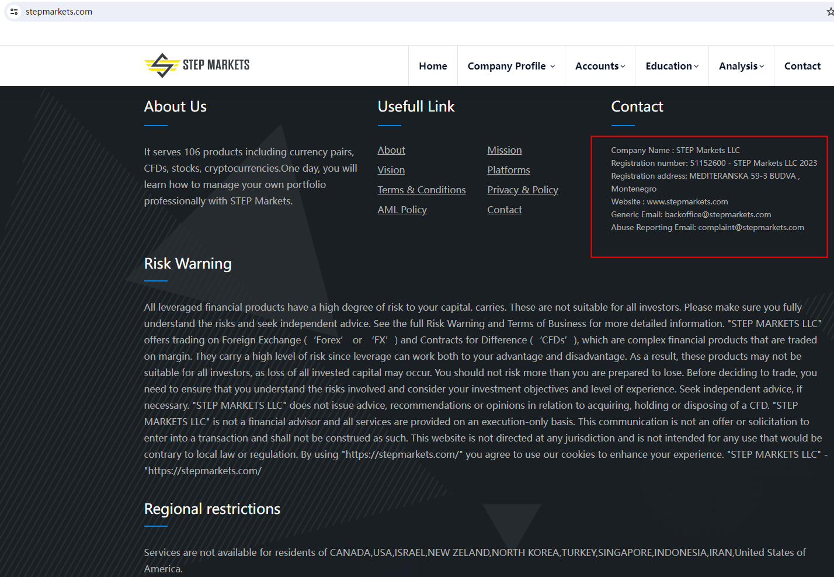Expand the Accounts dropdown arrow

(623, 67)
